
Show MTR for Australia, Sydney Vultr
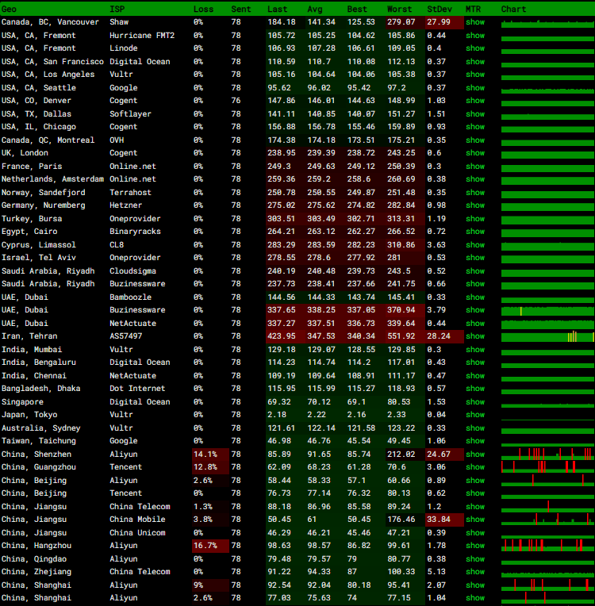[475, 428]
